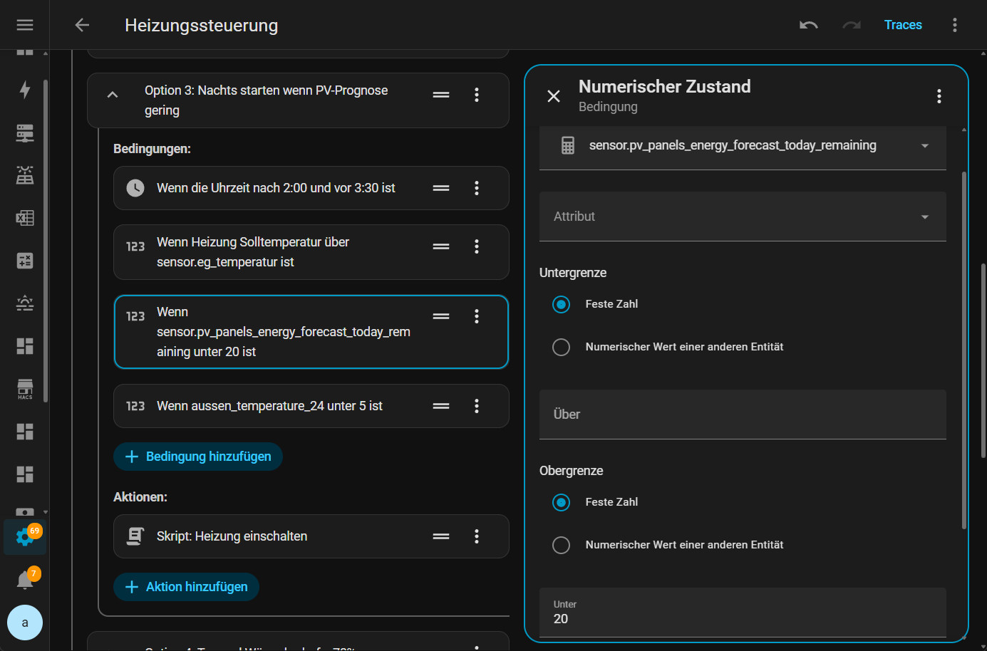Open Traces in the top bar

click(902, 25)
